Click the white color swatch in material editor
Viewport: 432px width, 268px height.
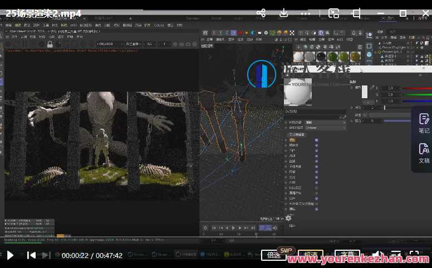coord(365,92)
